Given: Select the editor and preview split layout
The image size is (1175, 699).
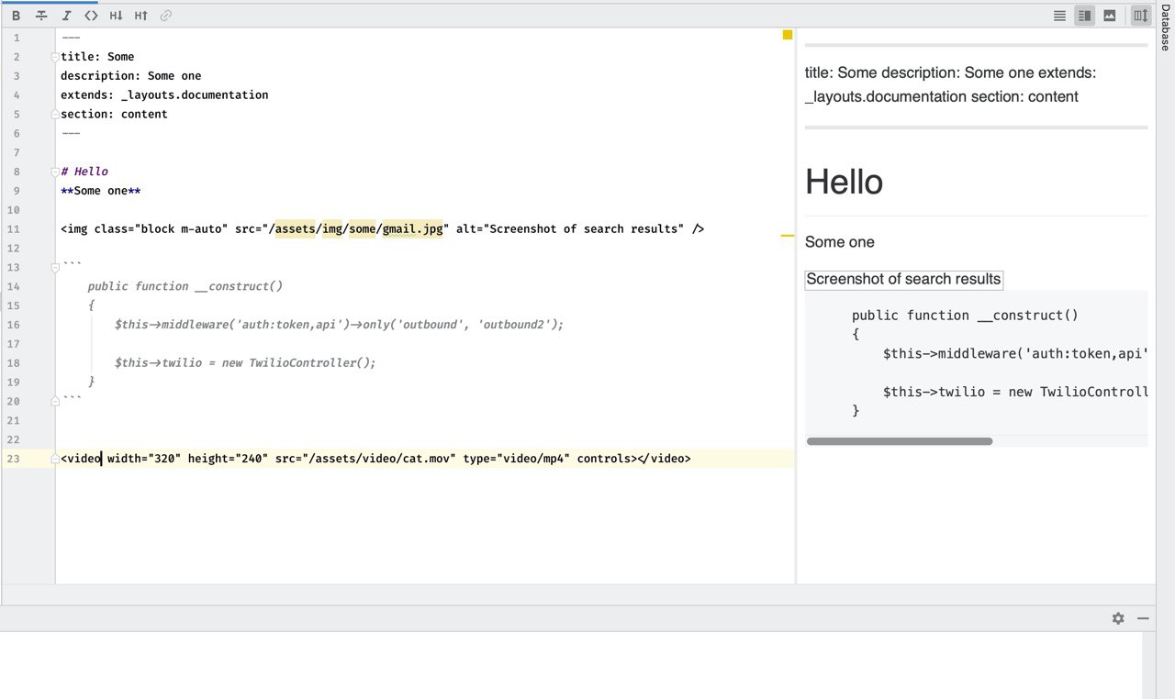Looking at the screenshot, I should click(x=1084, y=16).
